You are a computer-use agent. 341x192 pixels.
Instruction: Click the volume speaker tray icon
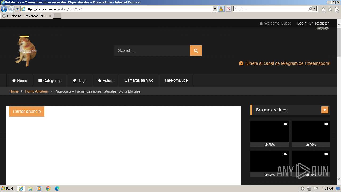point(303,189)
